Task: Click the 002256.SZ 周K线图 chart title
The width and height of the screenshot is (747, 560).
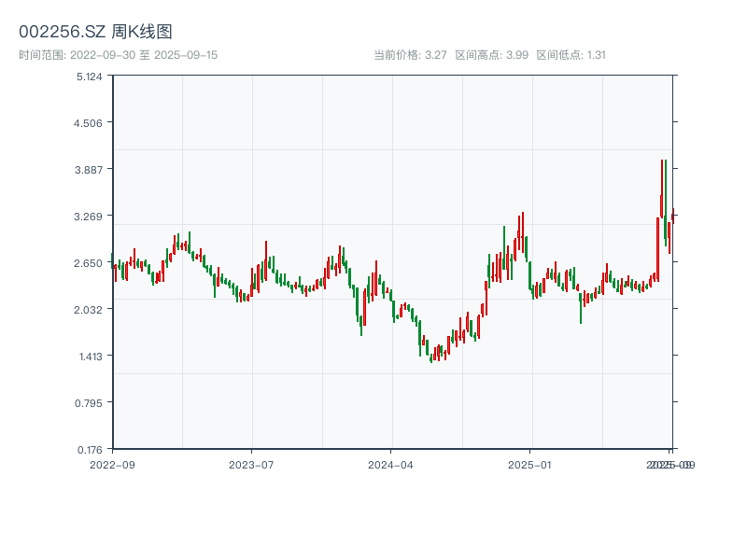Action: point(95,32)
